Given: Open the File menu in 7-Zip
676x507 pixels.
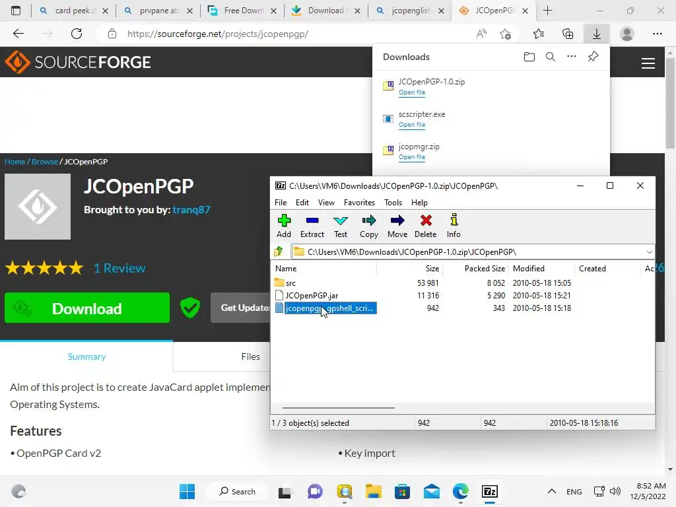Looking at the screenshot, I should 280,203.
